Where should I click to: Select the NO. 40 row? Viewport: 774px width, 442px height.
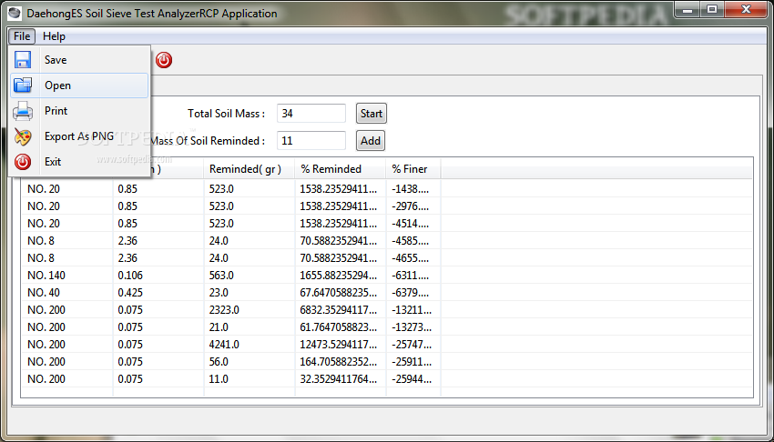pos(387,292)
